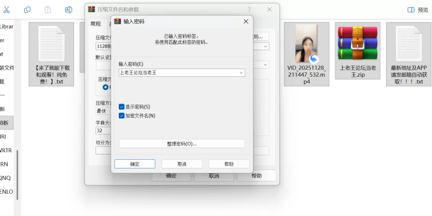Open the archive name dropdown arrow
Image resolution: width=432 pixels, height=216 pixels.
(266, 46)
